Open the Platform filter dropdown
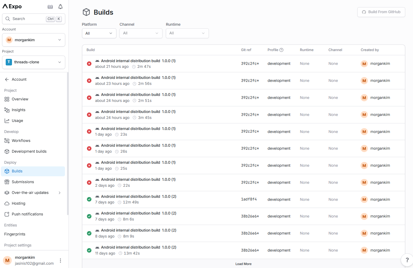 (x=99, y=33)
